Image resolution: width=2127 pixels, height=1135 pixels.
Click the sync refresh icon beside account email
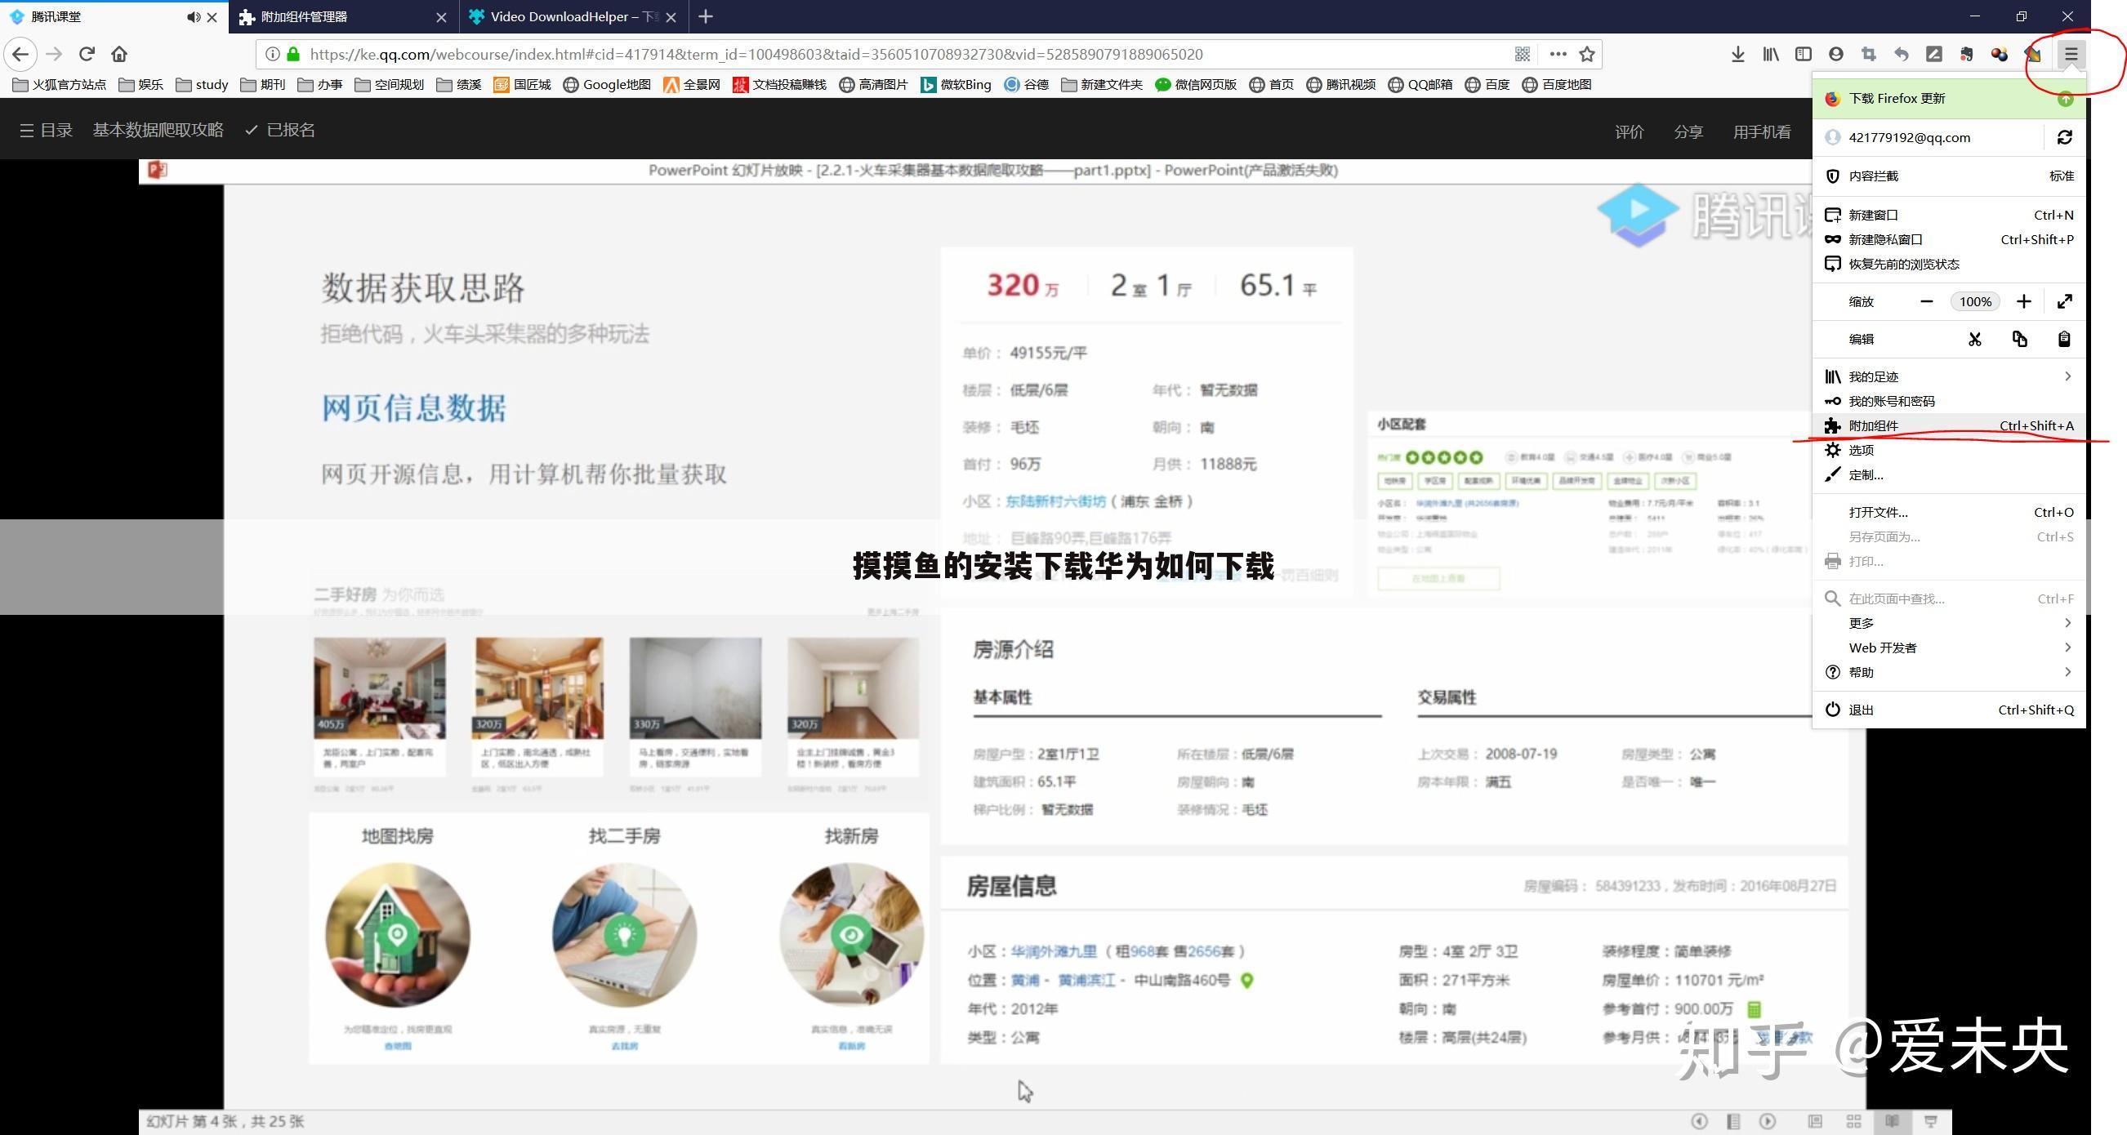[x=2064, y=138]
